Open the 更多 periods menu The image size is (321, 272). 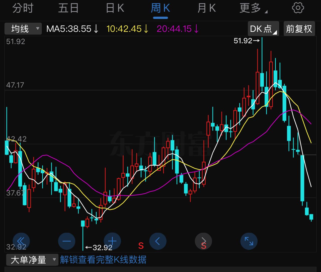click(253, 8)
